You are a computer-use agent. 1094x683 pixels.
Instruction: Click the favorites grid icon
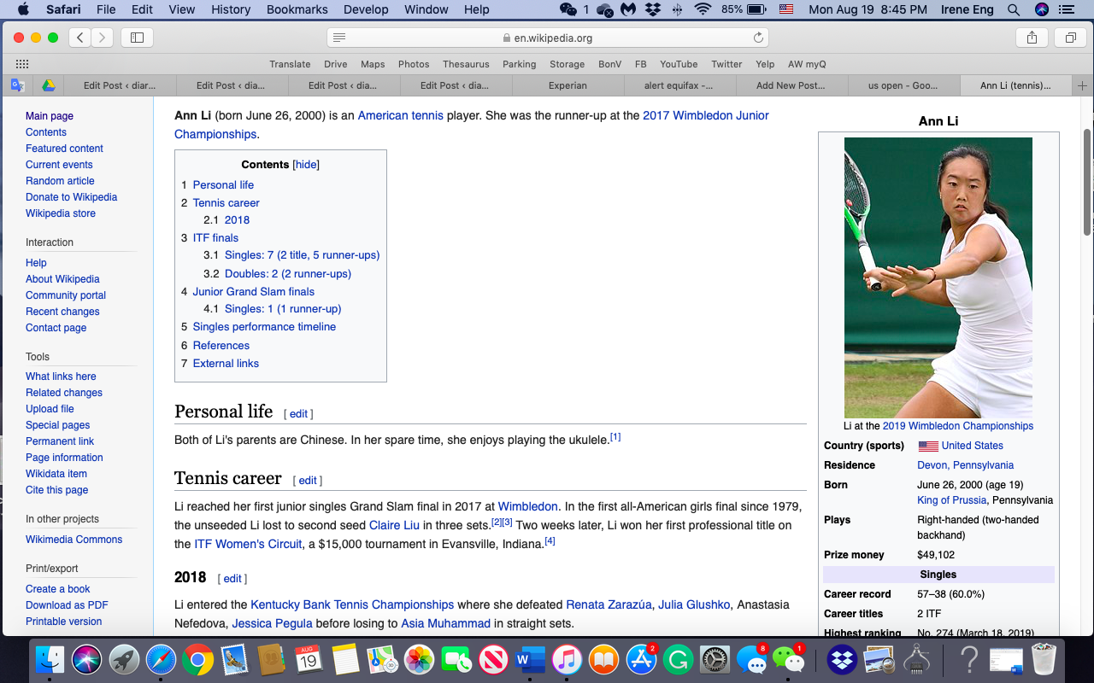[22, 64]
